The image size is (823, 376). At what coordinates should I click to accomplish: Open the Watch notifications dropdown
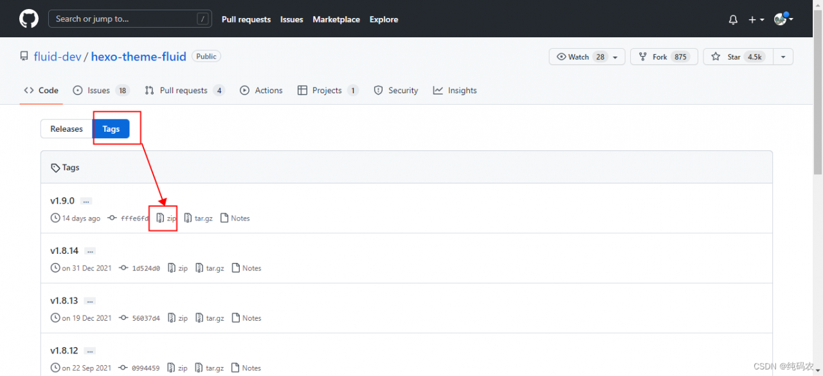point(587,57)
